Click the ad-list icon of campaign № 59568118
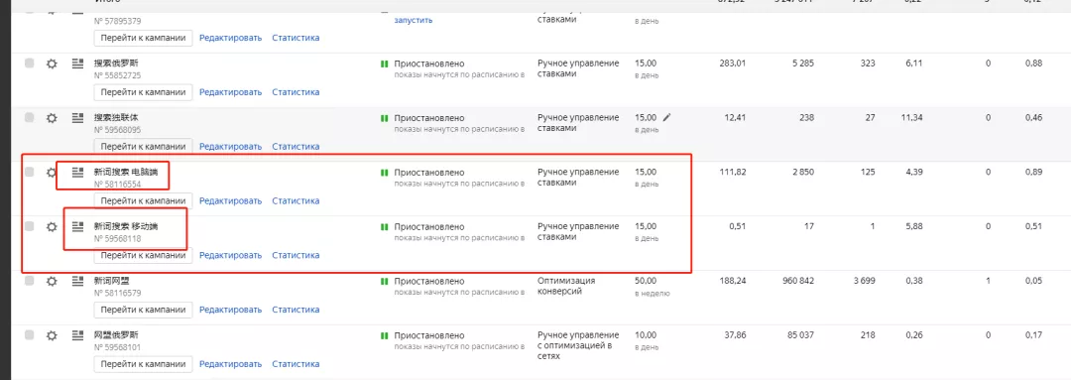 tap(78, 227)
